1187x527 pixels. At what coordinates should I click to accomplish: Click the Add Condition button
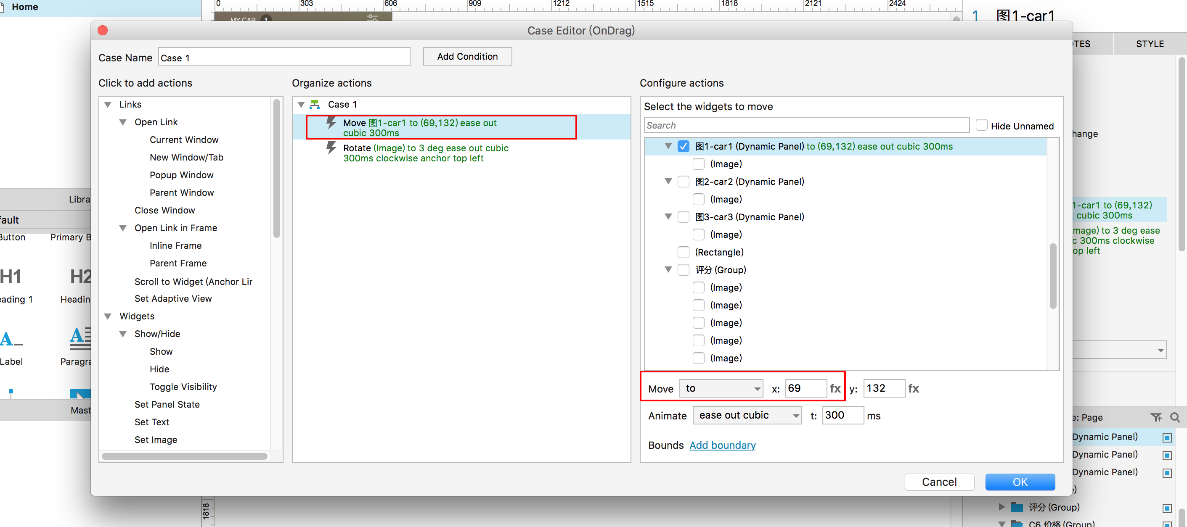pyautogui.click(x=467, y=56)
